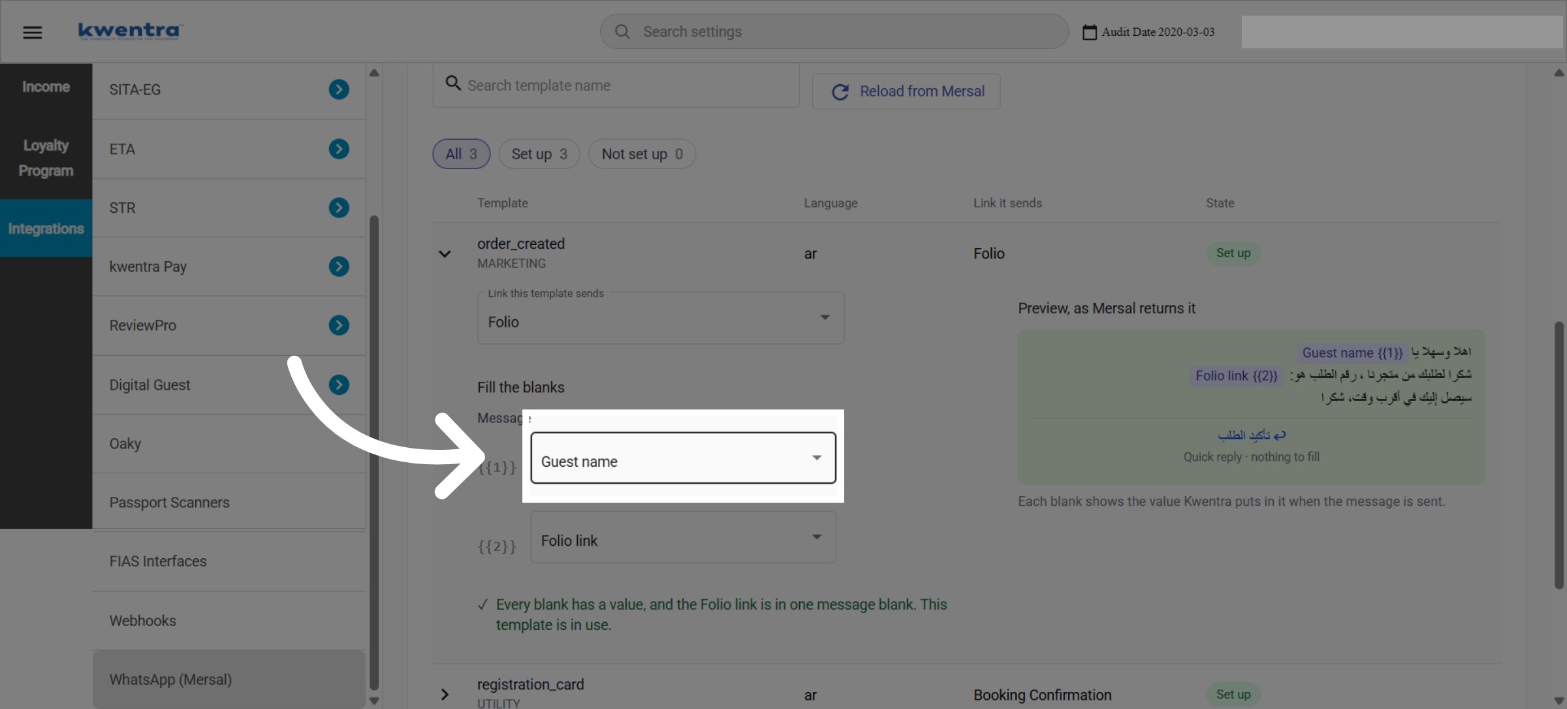1567x709 pixels.
Task: Expand the registration_card template row
Action: (x=445, y=695)
